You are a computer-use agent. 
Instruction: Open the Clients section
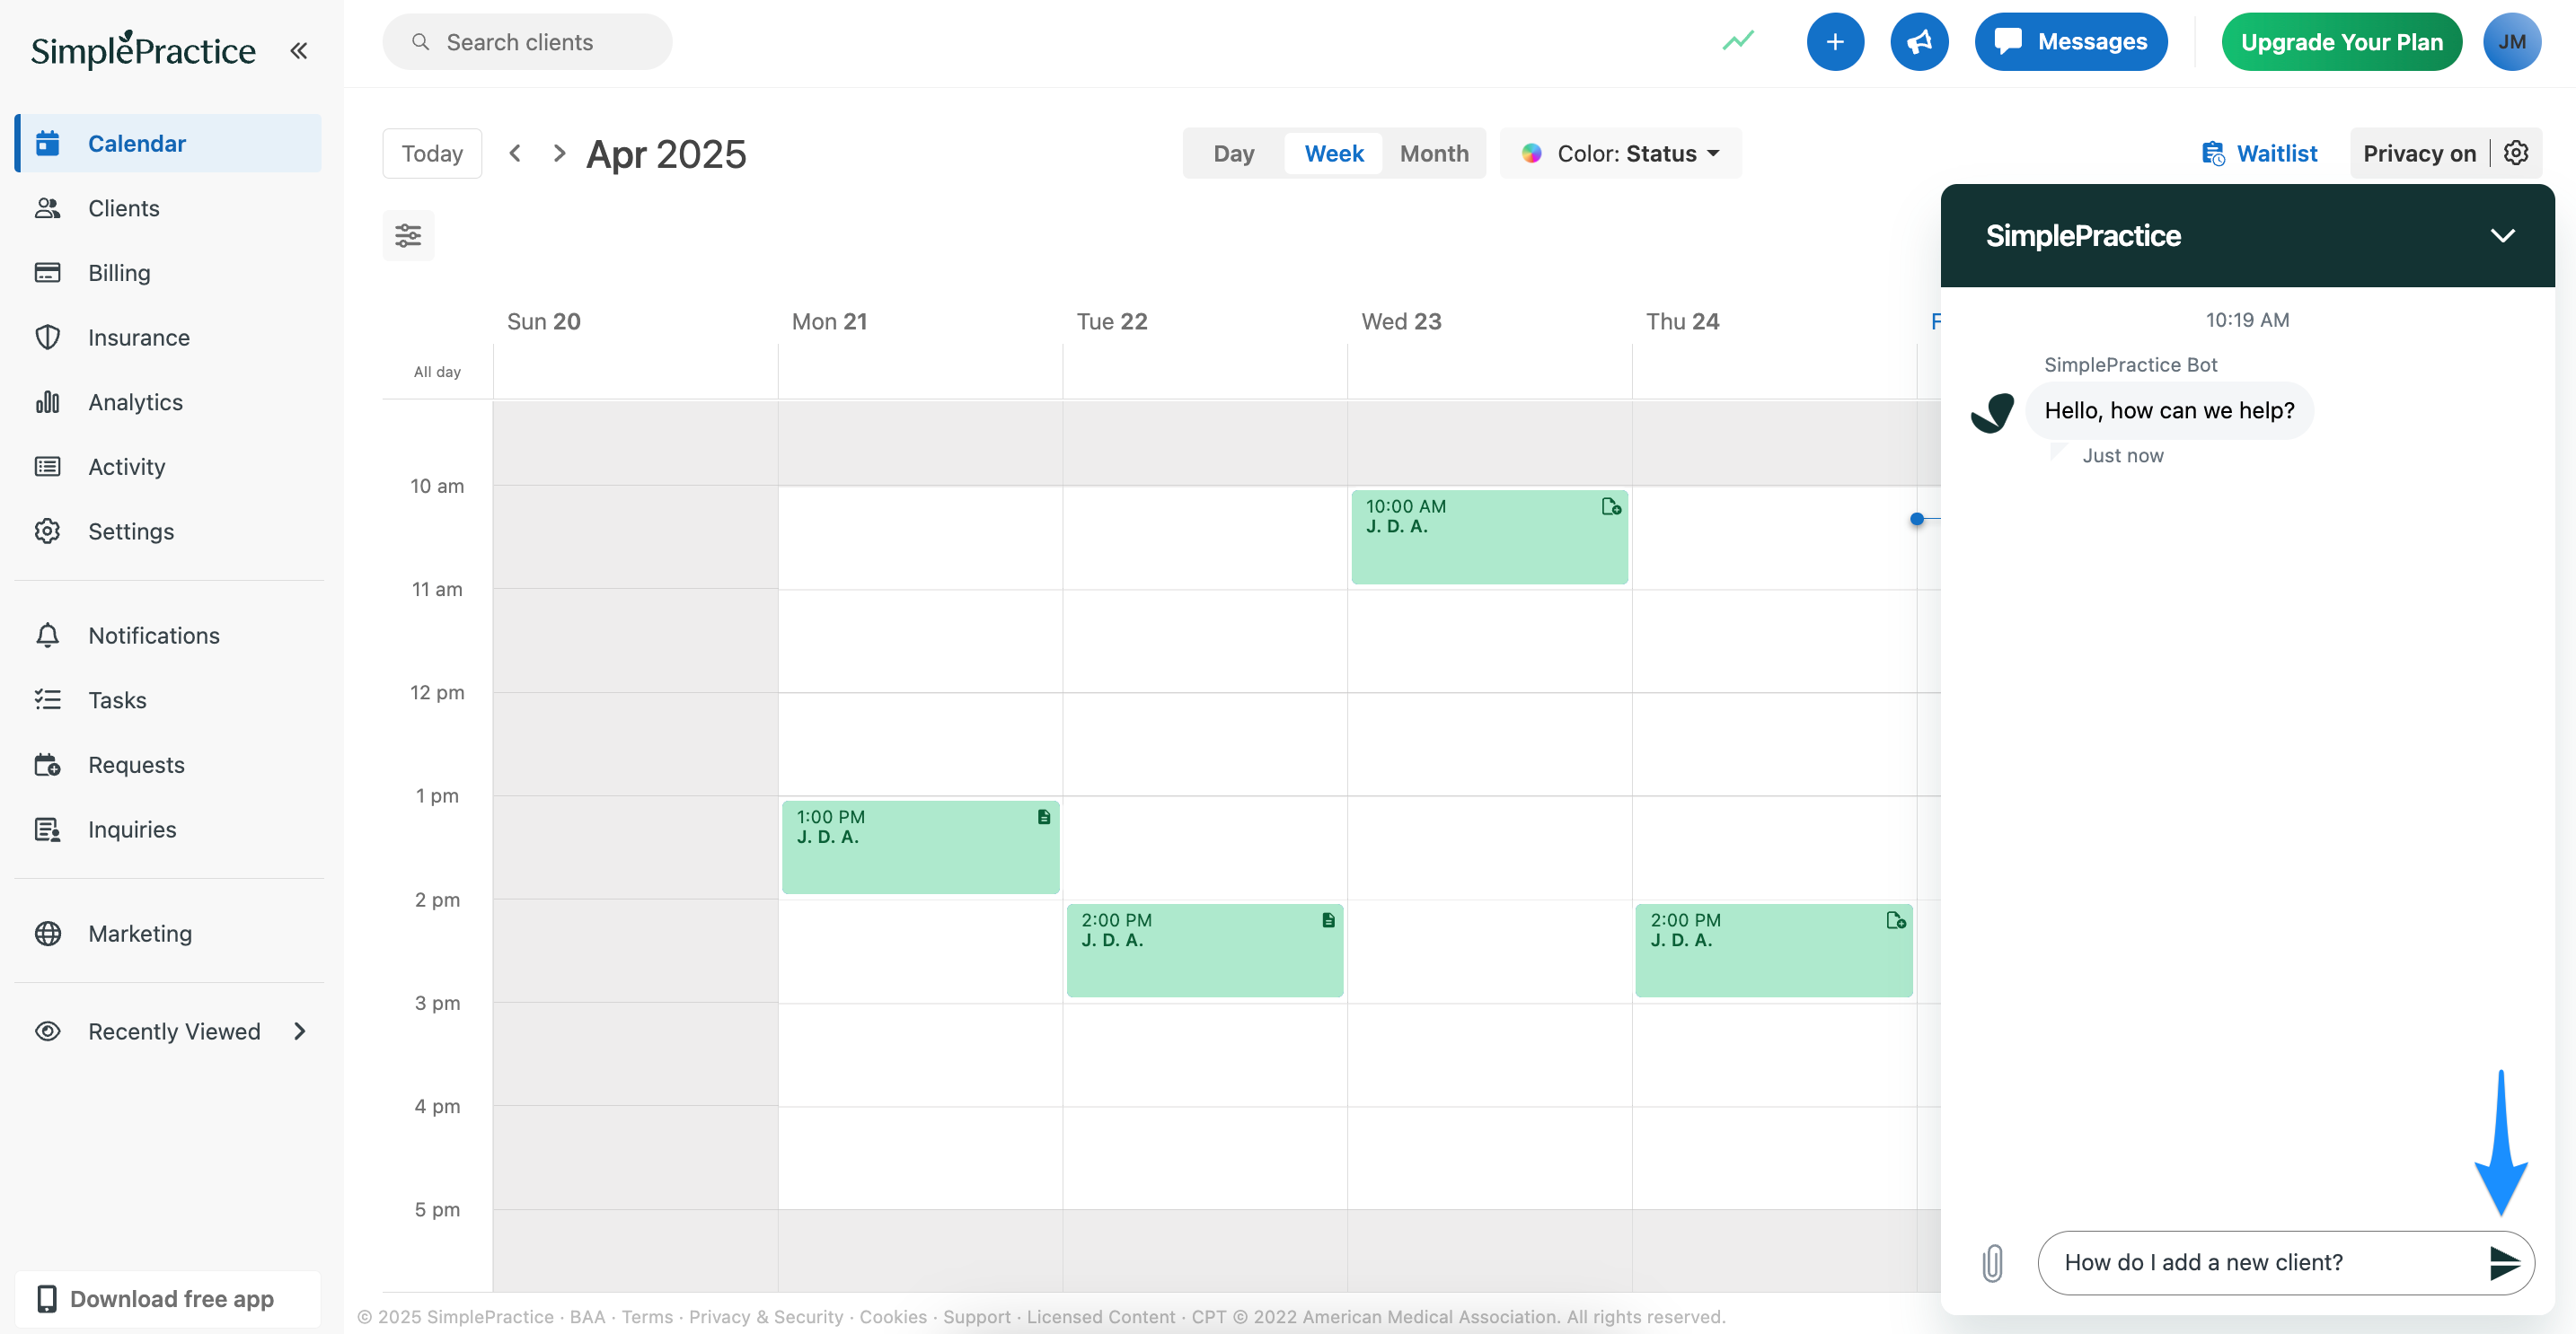click(x=169, y=208)
